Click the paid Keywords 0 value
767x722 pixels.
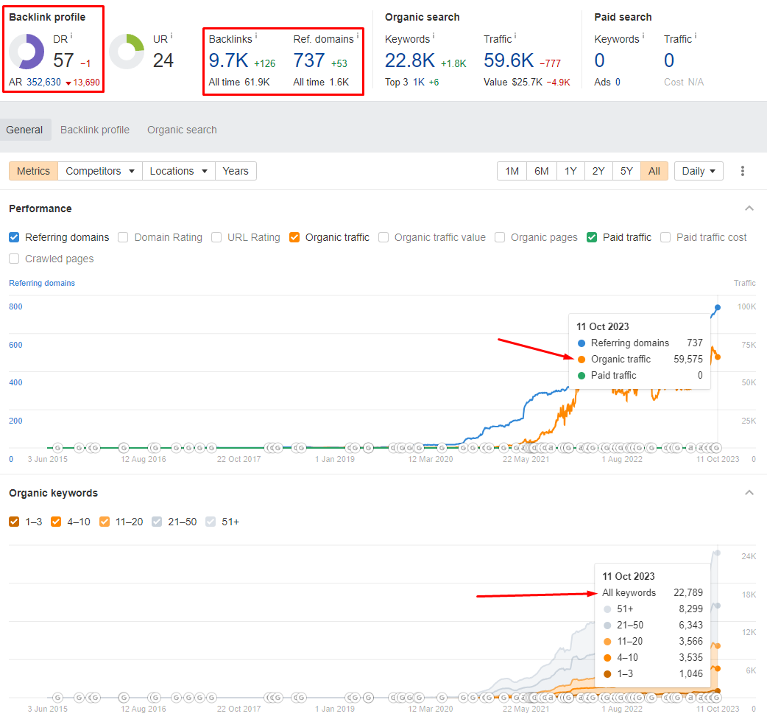tap(599, 60)
